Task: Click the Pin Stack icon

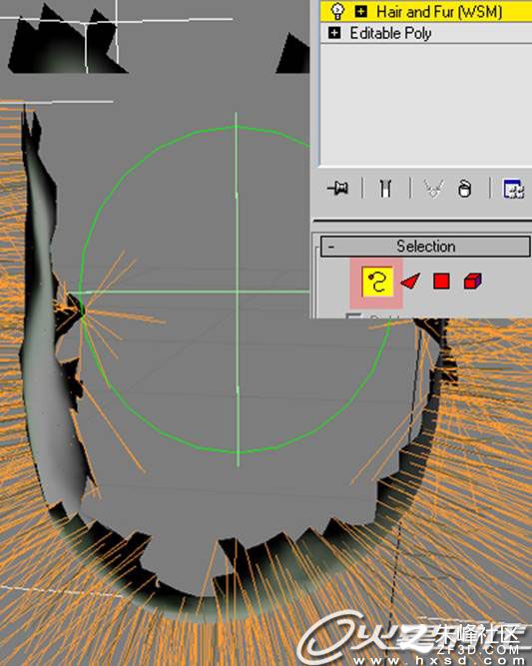Action: point(338,188)
